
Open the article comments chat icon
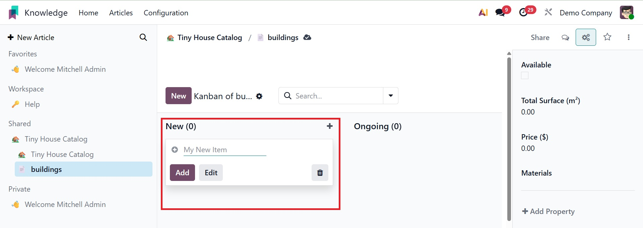coord(565,37)
